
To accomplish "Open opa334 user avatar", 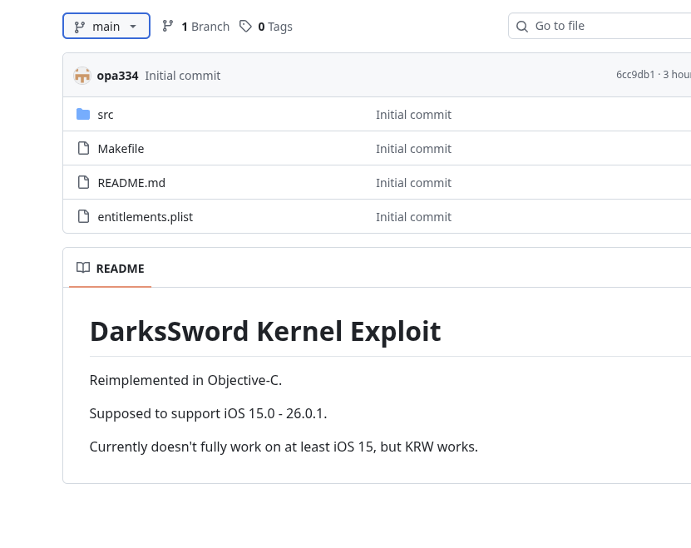I will (x=82, y=76).
